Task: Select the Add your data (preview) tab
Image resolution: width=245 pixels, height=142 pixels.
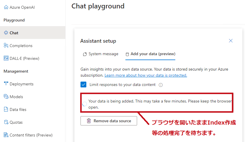Action: point(150,54)
